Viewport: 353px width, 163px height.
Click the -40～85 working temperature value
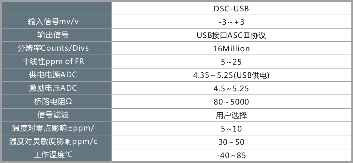[x=231, y=155]
